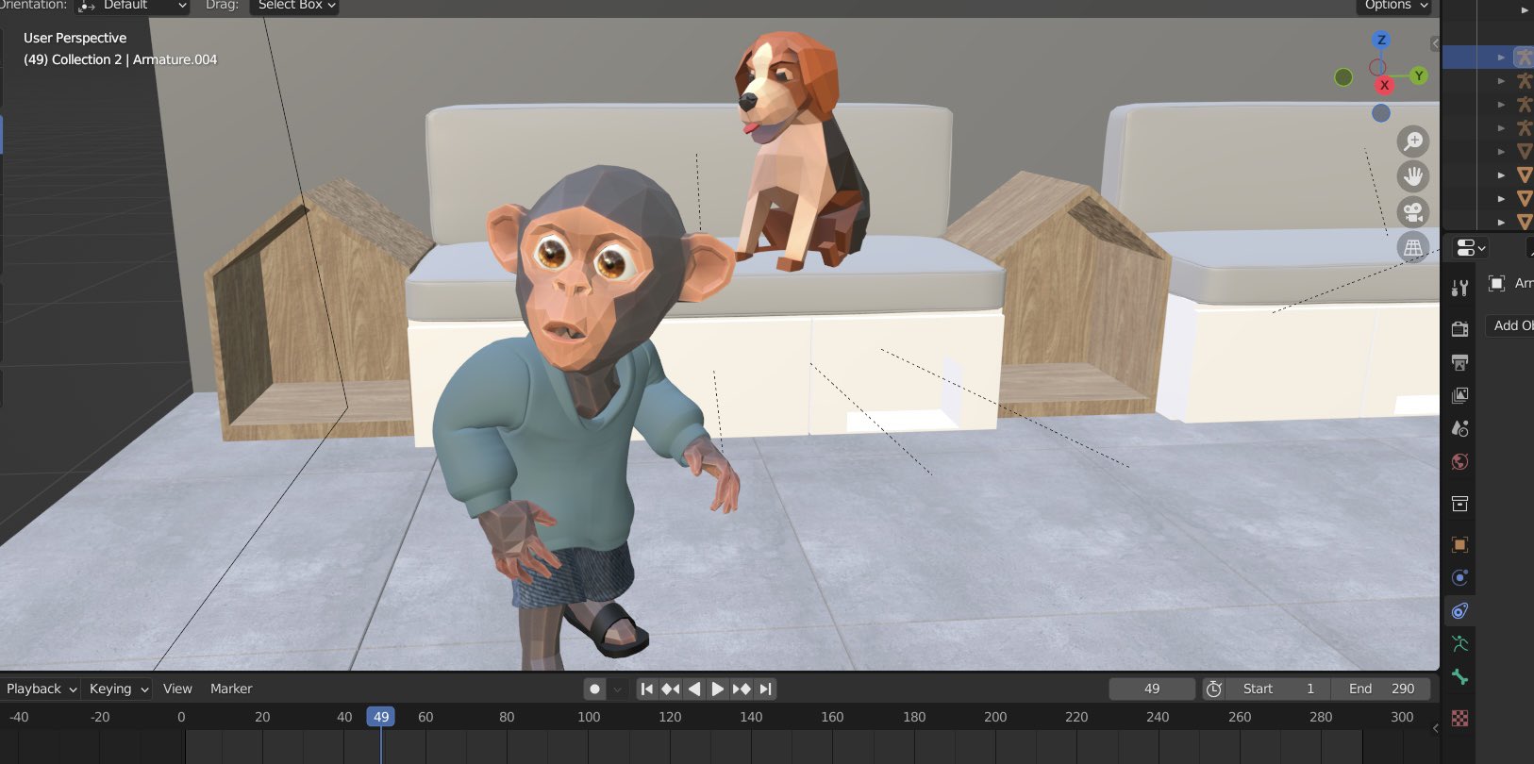Screen dimensions: 1534x764
Task: Open the View Layer properties tab
Action: coord(1459,395)
